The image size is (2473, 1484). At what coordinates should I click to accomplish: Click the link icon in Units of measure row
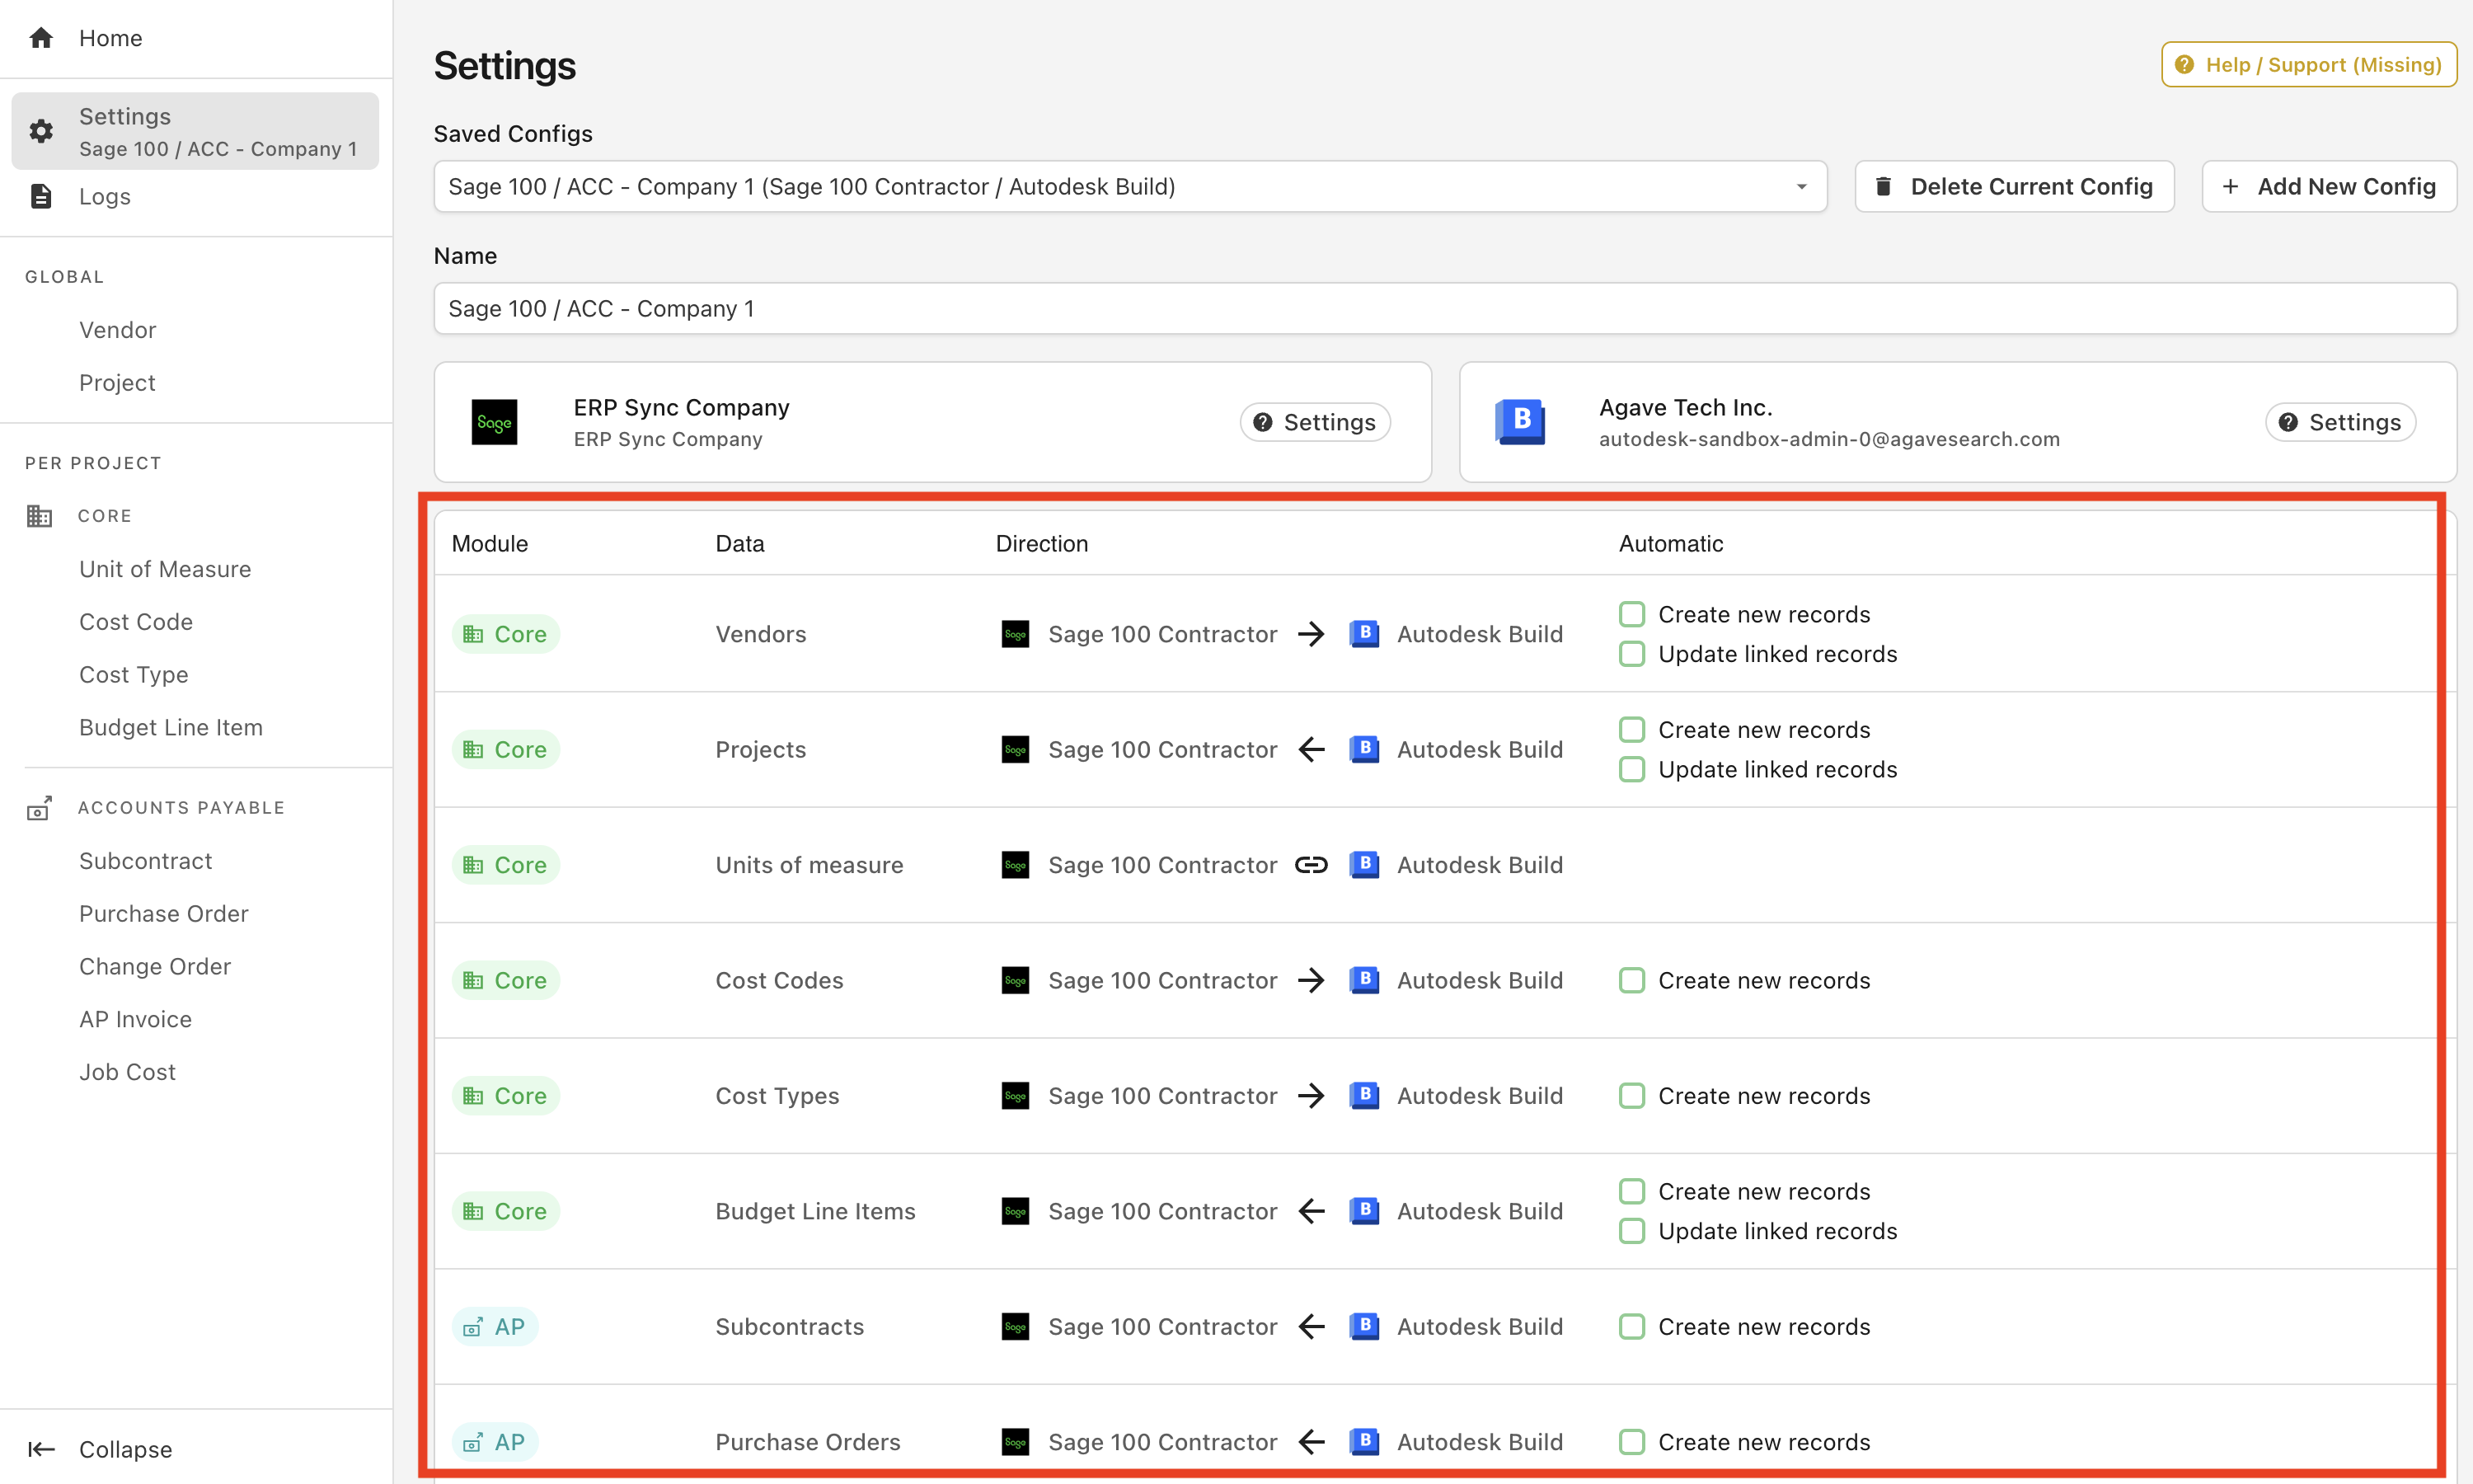pyautogui.click(x=1312, y=865)
